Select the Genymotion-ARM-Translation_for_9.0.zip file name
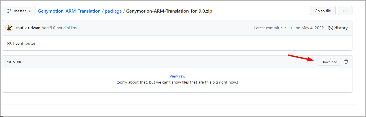Viewport: 366px width, 117px height. pyautogui.click(x=169, y=11)
